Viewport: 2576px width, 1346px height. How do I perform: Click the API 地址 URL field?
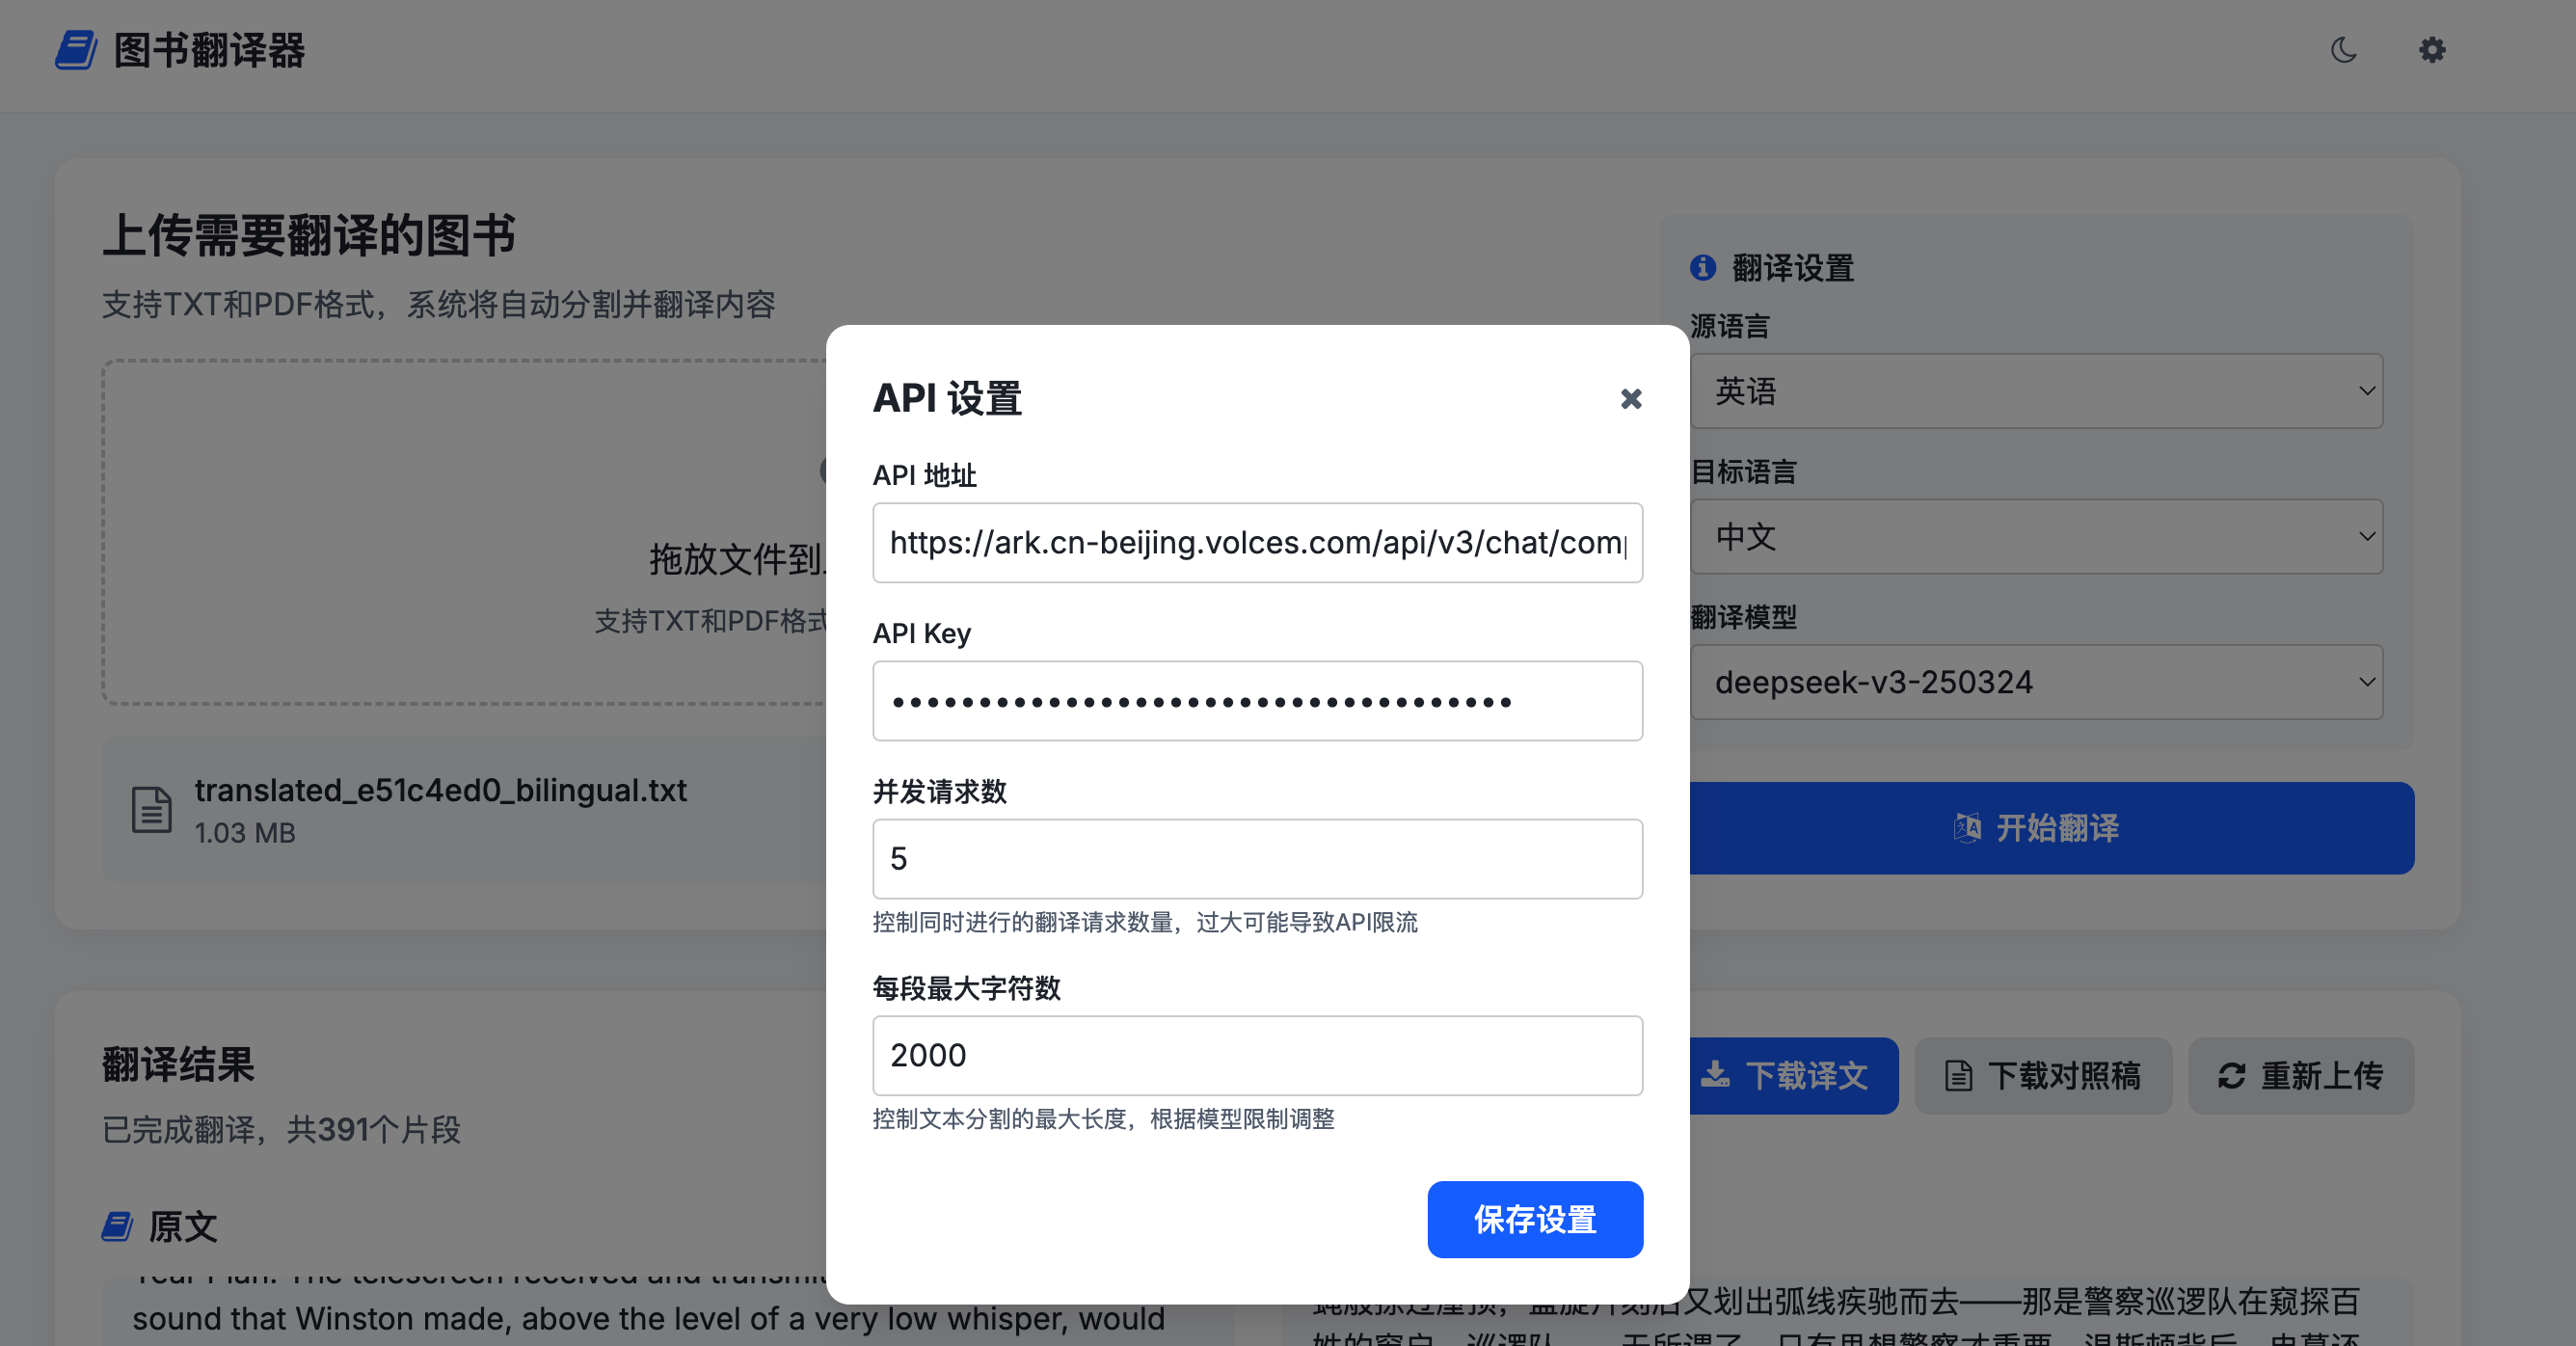1257,542
